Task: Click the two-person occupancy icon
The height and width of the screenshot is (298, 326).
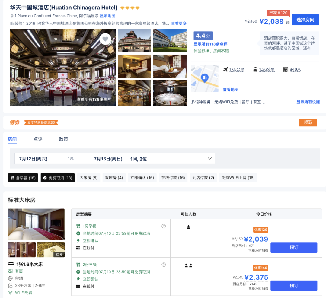Action: (188, 265)
